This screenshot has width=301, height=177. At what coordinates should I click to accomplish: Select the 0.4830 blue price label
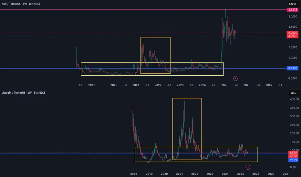click(x=293, y=68)
